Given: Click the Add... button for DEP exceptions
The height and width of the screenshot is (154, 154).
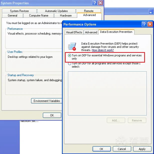Looking at the screenshot, I should (x=116, y=120).
